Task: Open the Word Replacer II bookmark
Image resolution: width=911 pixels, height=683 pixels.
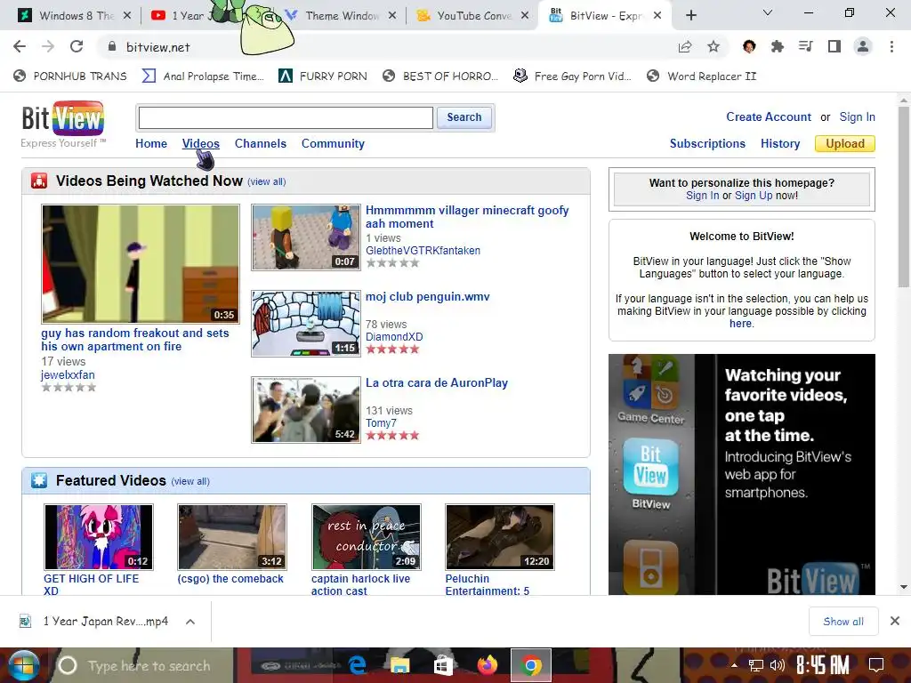Action: pyautogui.click(x=702, y=76)
